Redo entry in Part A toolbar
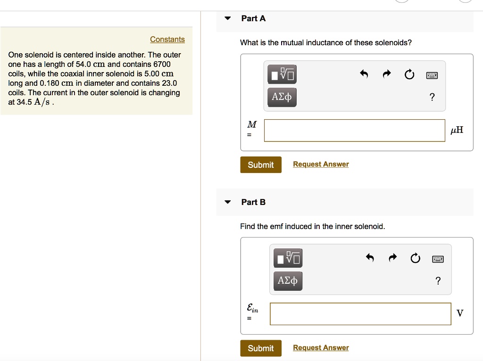 [x=387, y=74]
